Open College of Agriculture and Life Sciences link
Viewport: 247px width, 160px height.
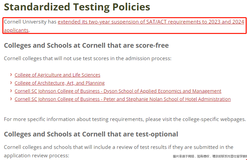click(57, 75)
